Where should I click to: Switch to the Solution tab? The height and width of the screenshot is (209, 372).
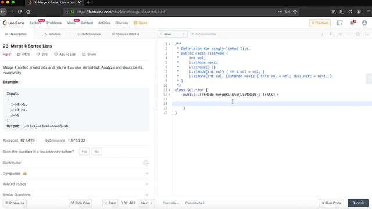52,34
